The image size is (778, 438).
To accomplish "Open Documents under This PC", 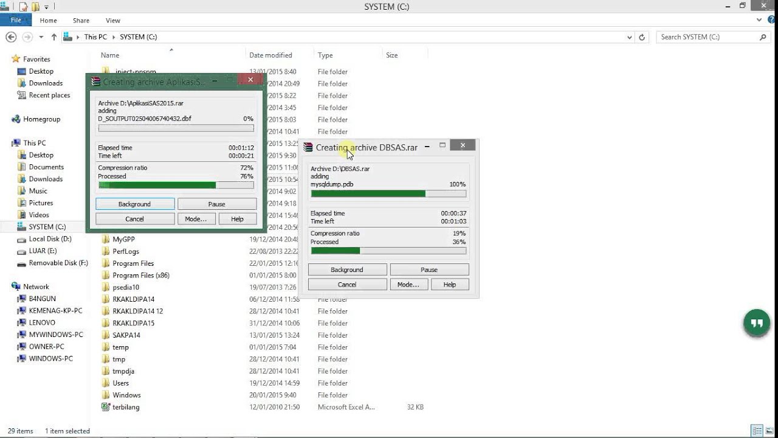I will pos(46,167).
